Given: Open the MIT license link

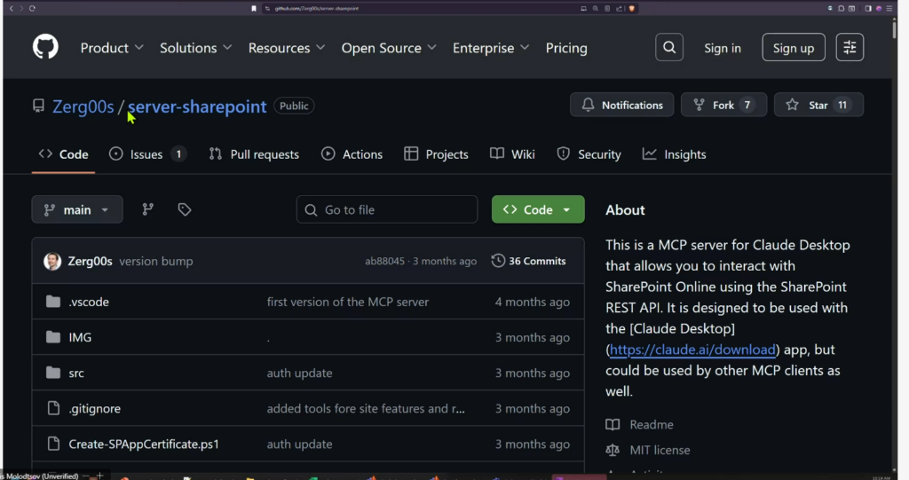Looking at the screenshot, I should click(x=660, y=450).
